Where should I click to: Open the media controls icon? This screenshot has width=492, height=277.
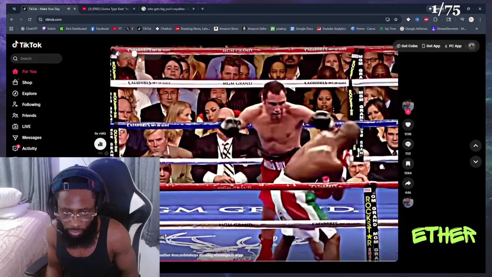point(462,19)
